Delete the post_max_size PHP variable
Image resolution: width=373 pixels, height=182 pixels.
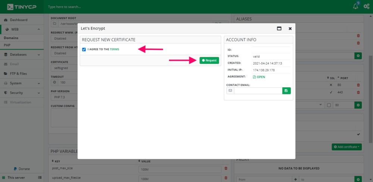coord(226,168)
